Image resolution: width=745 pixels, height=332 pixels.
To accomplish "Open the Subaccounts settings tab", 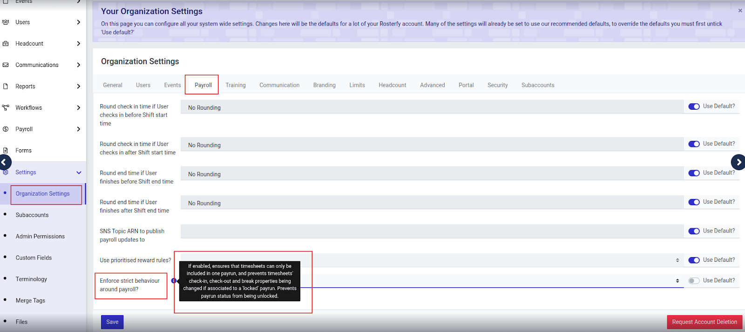I will pyautogui.click(x=538, y=85).
